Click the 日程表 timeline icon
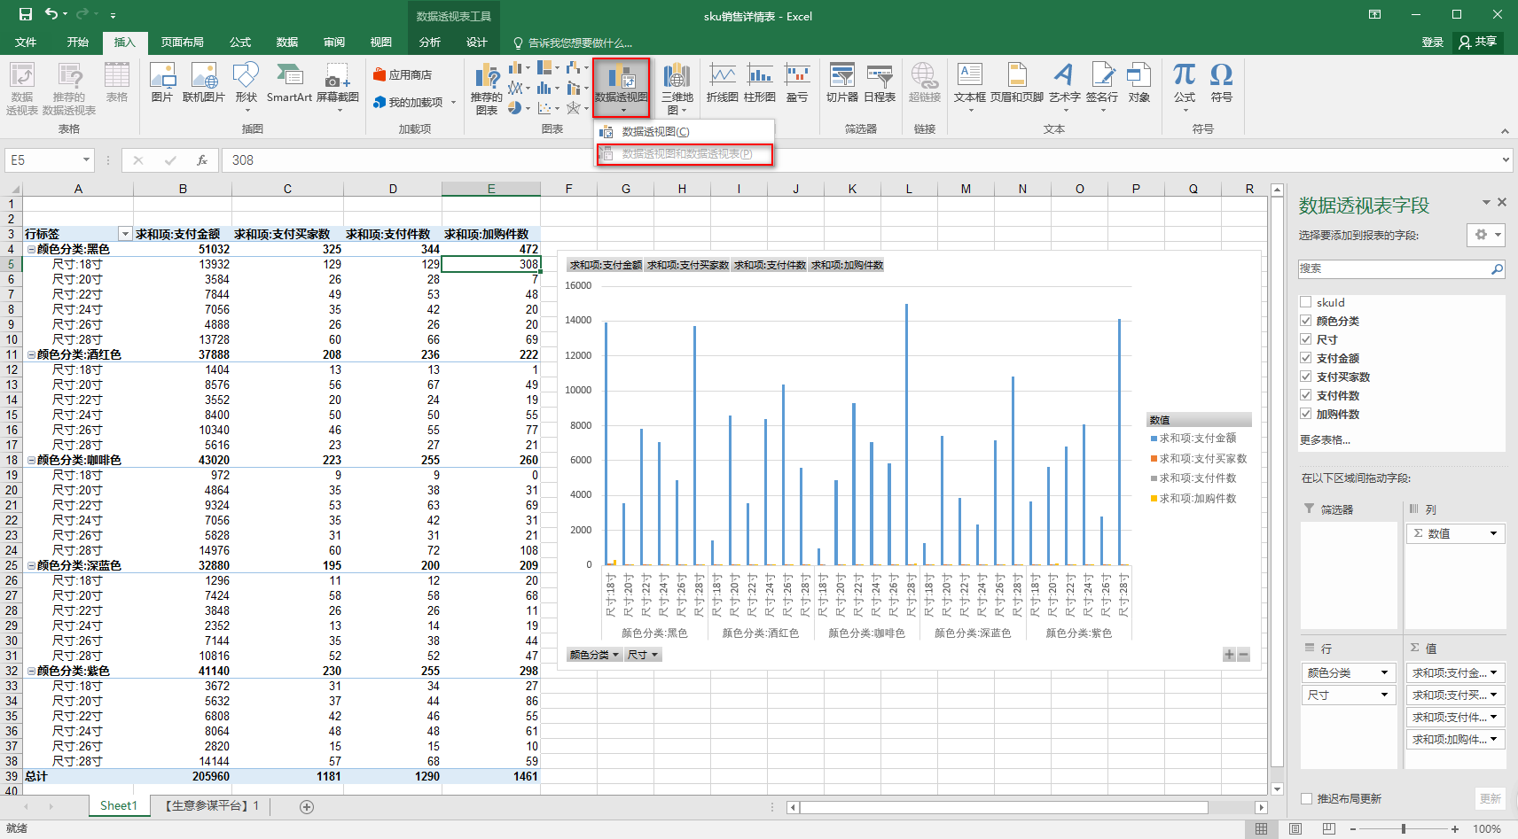The image size is (1518, 839). [880, 82]
